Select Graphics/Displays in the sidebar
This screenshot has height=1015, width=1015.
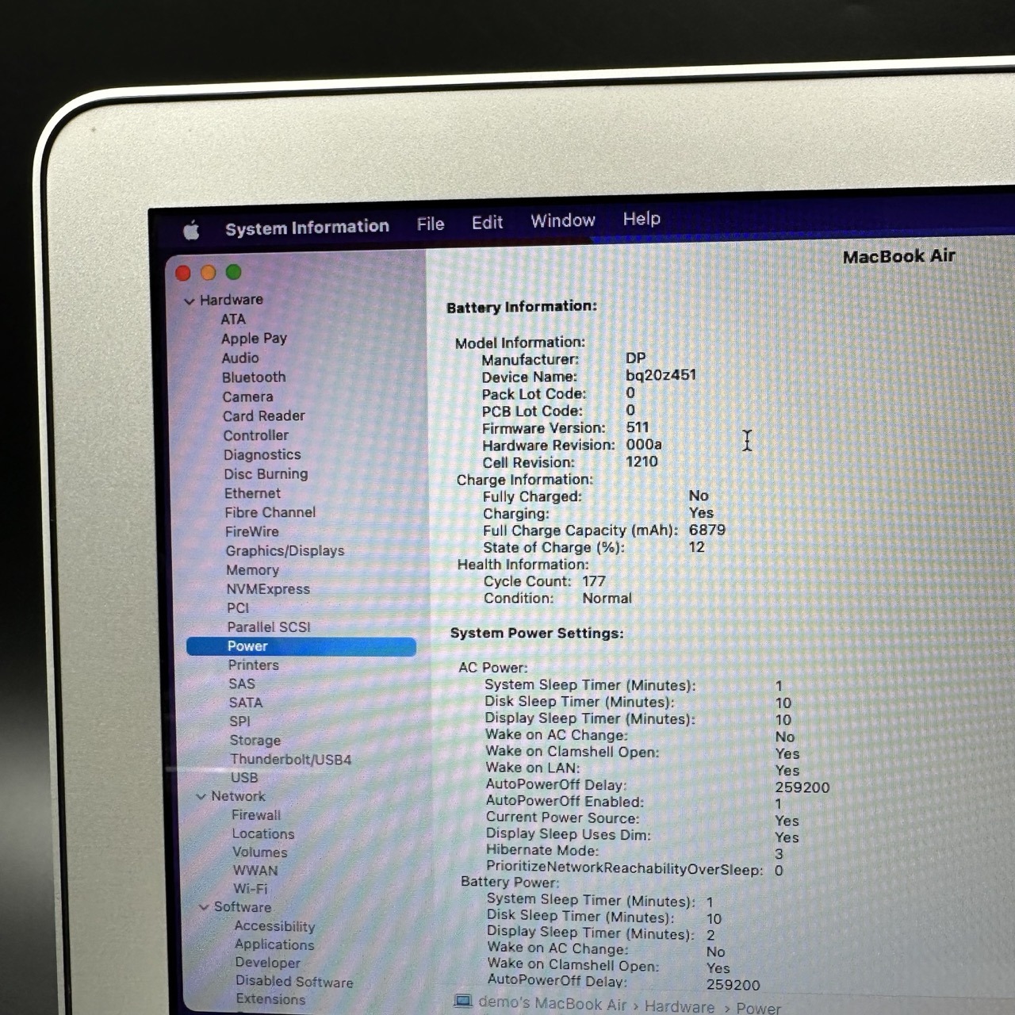pos(285,551)
